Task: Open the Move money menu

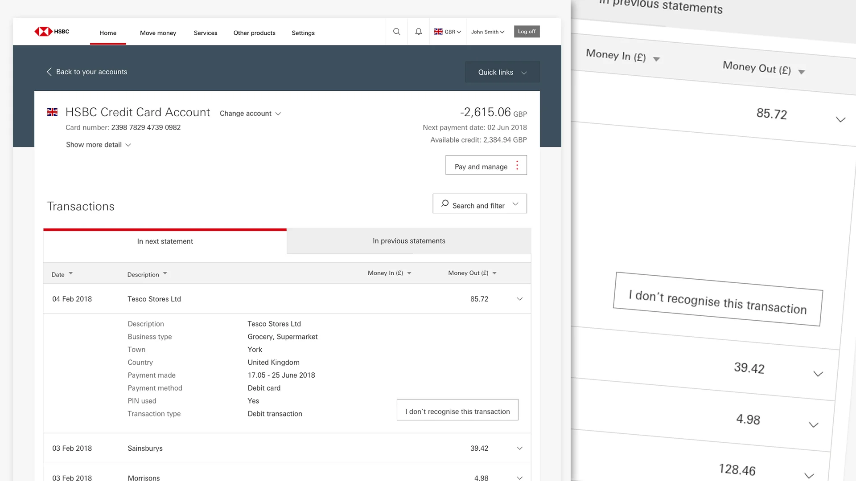Action: click(x=158, y=33)
